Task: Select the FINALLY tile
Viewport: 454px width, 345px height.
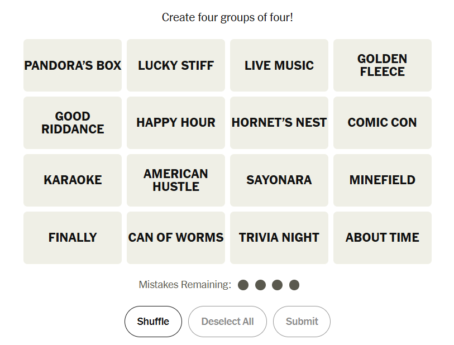Action: (x=73, y=238)
